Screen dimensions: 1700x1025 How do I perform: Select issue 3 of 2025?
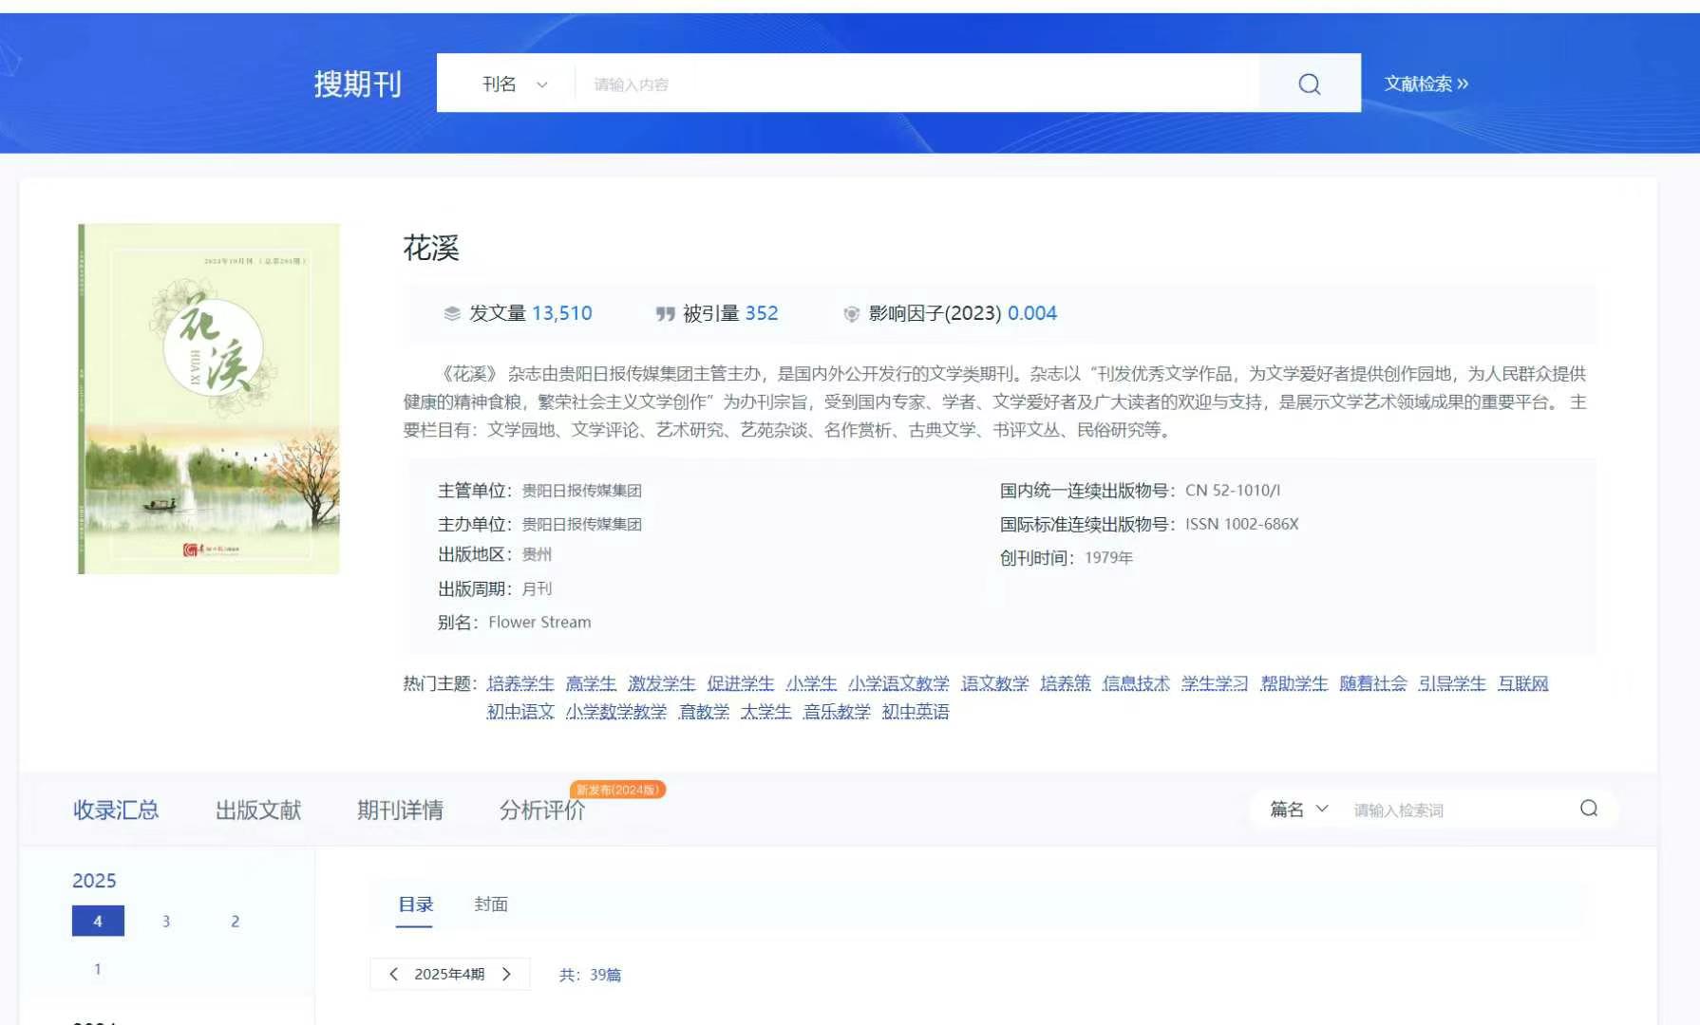[x=166, y=922]
